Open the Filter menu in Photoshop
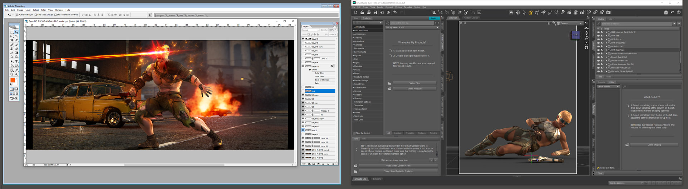The image size is (688, 189). [x=43, y=10]
